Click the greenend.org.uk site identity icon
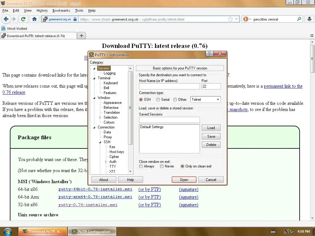Image resolution: width=315 pixels, height=236 pixels. (45, 19)
